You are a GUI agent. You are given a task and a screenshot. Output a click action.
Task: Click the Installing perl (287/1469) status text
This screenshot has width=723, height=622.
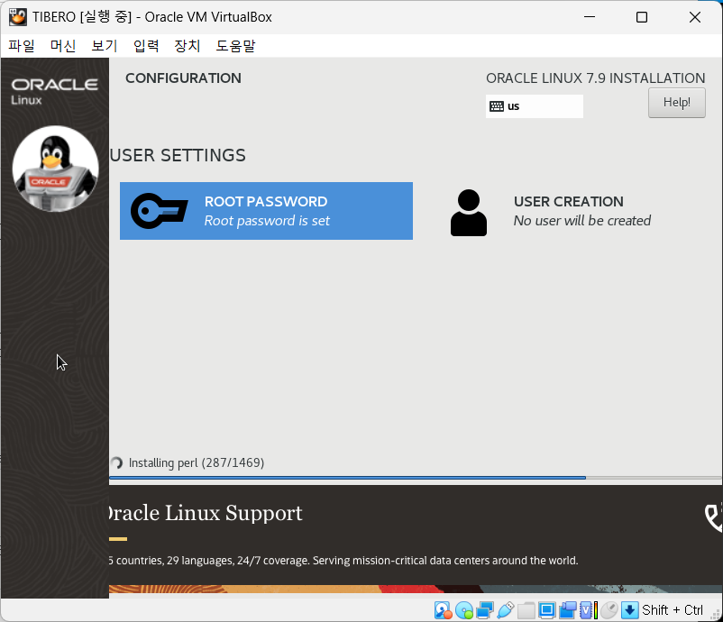[x=197, y=462]
